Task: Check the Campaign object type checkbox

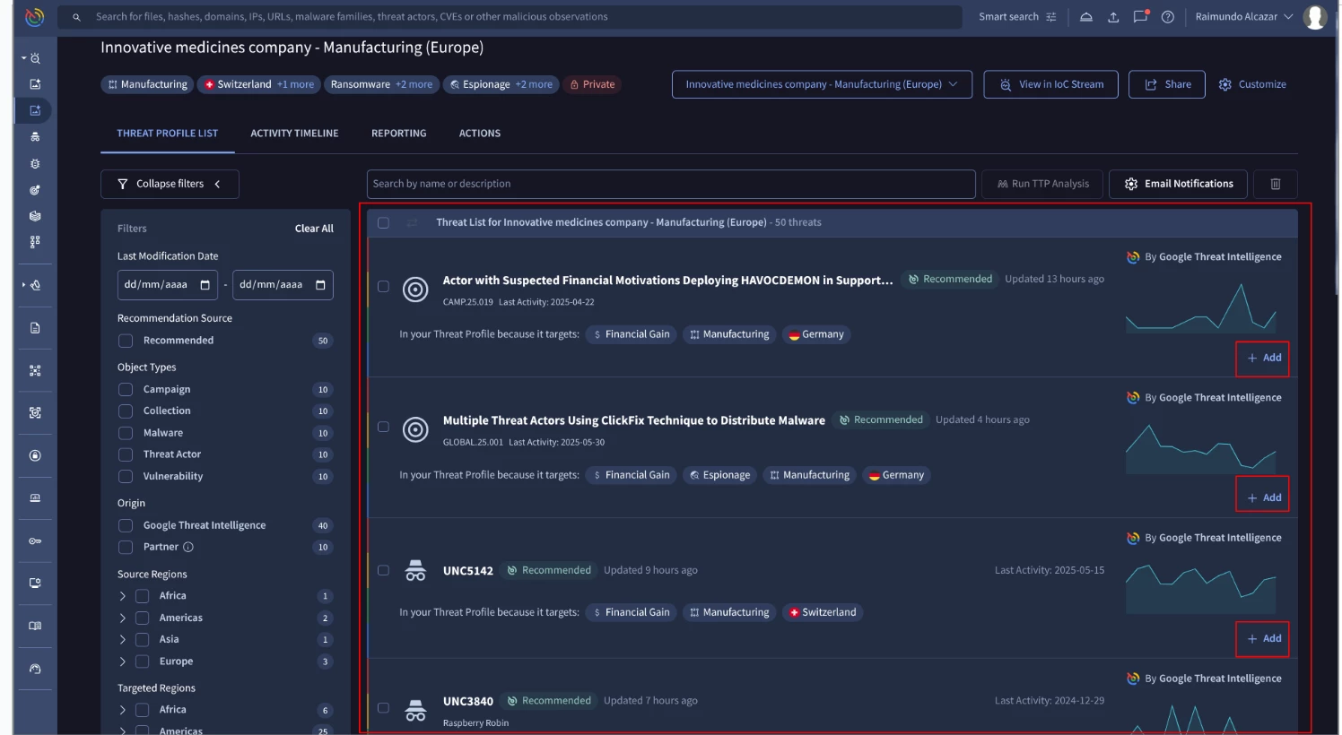Action: coord(126,389)
